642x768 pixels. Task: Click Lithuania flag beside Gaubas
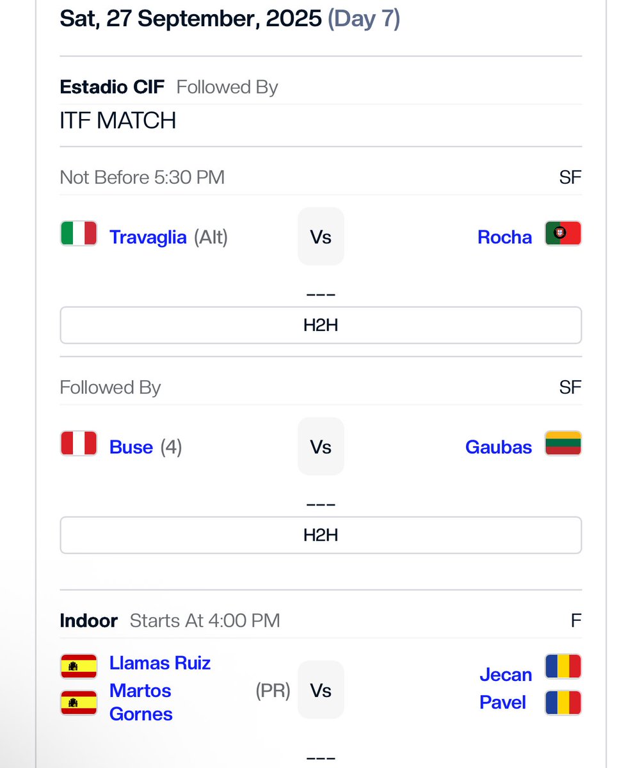click(x=563, y=444)
